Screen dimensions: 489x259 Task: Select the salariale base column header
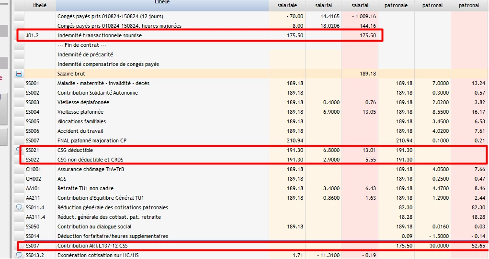pyautogui.click(x=287, y=5)
